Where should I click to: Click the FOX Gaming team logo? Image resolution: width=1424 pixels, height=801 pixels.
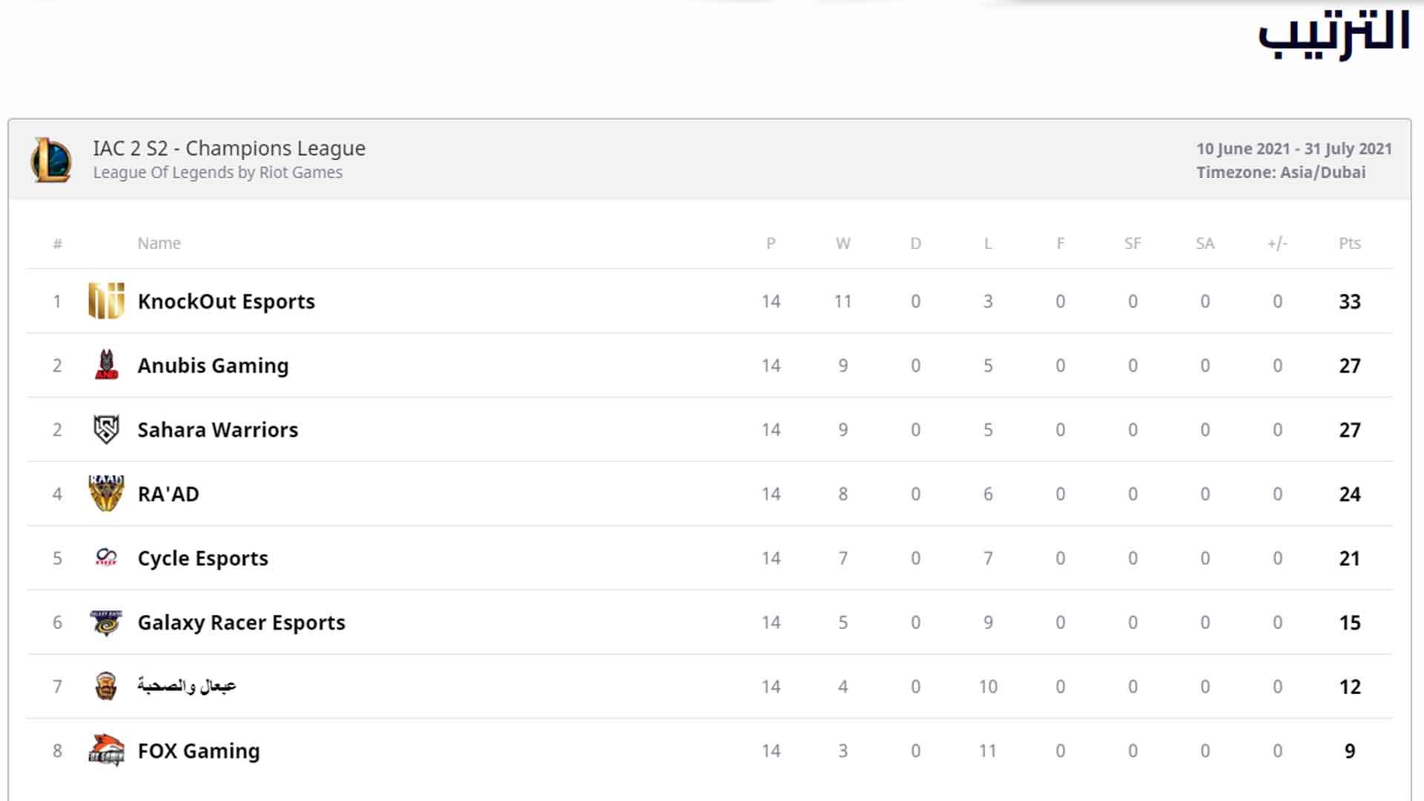point(106,750)
